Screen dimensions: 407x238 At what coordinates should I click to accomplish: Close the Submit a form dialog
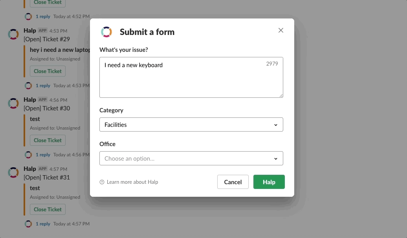(280, 30)
